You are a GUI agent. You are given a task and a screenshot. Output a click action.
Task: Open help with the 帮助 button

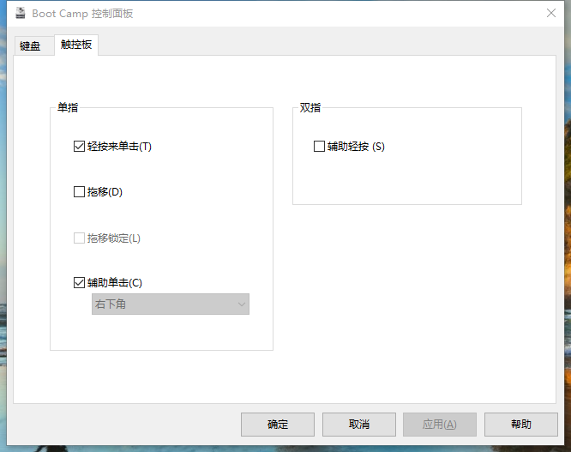(521, 425)
